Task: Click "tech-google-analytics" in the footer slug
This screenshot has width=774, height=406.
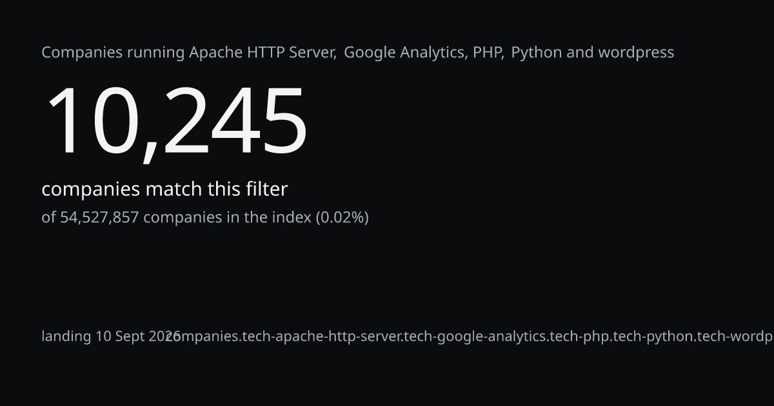Action: [475, 336]
